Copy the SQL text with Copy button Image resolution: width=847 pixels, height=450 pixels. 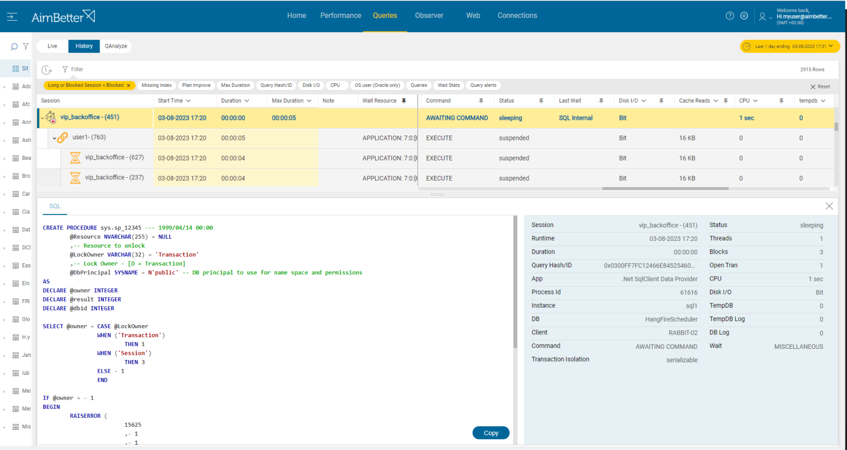click(x=491, y=433)
